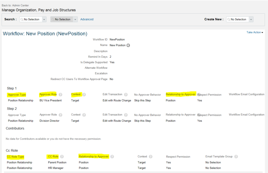
Task: Click Step 1 Workflow Email Configuration header
Action: click(247, 94)
